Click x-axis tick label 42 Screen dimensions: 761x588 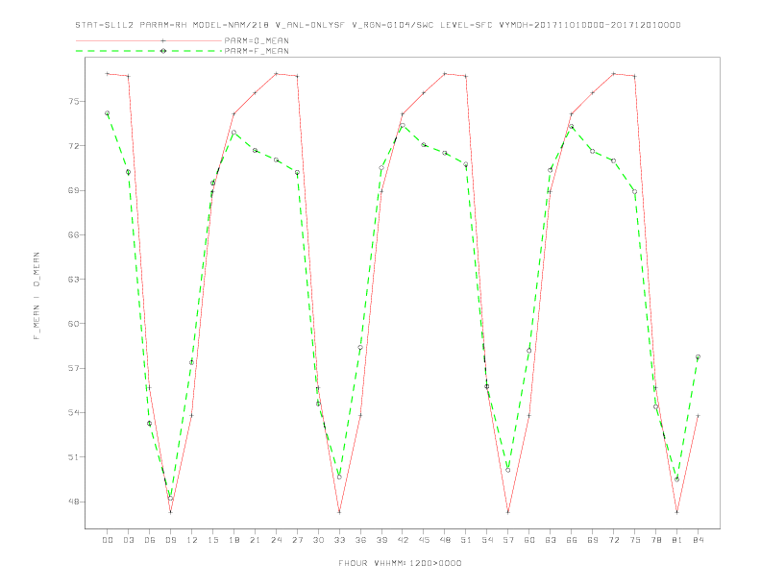403,540
